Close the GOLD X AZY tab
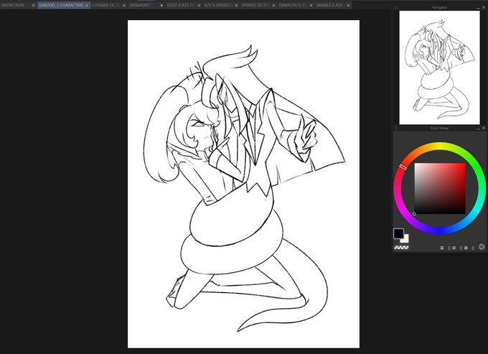Screen dimensions: 488x354 [199, 6]
